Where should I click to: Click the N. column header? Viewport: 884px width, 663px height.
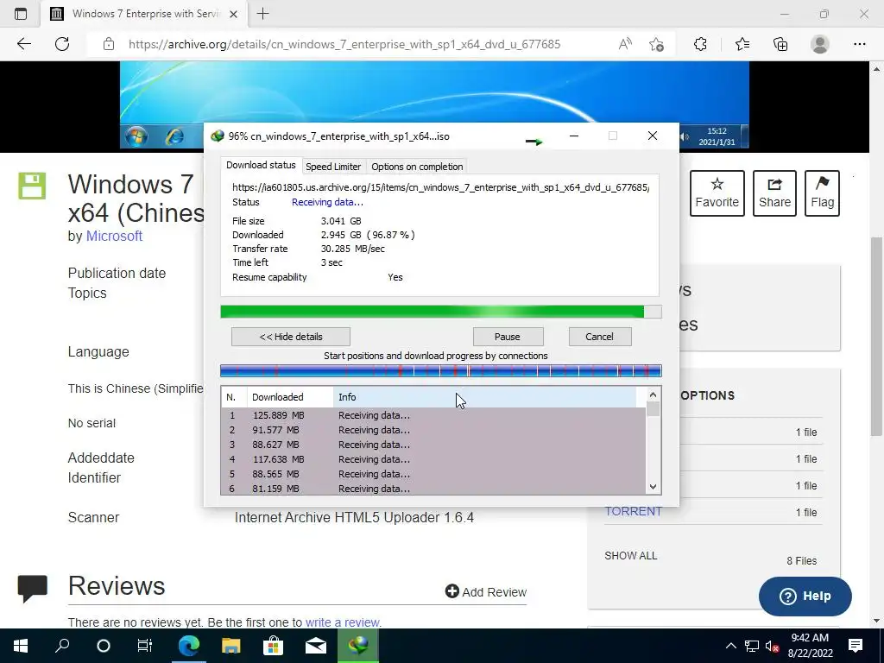234,397
